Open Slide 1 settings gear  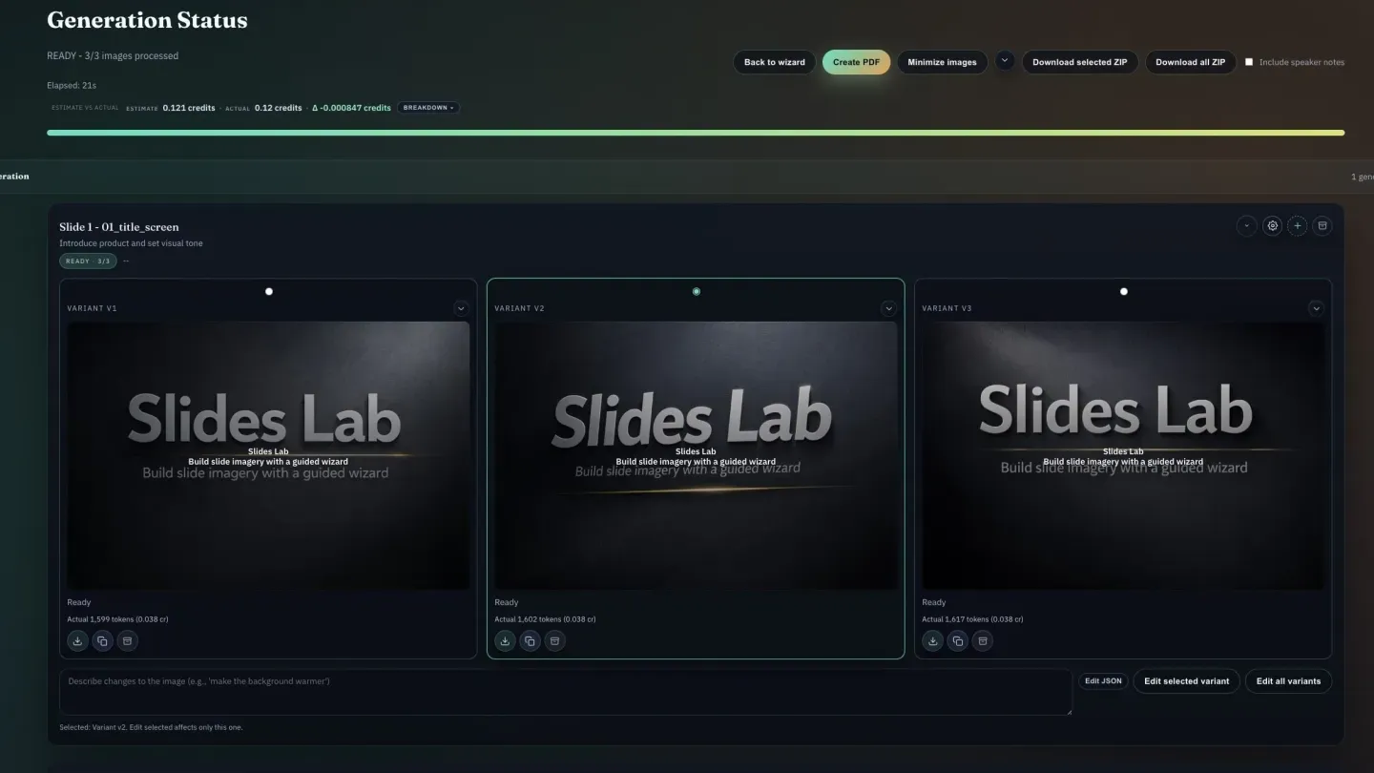1272,226
